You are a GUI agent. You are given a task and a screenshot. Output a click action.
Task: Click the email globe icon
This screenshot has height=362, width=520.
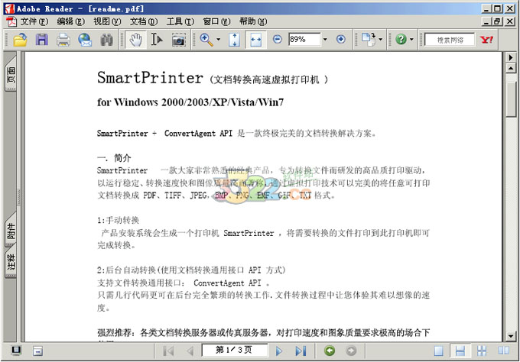click(x=85, y=40)
